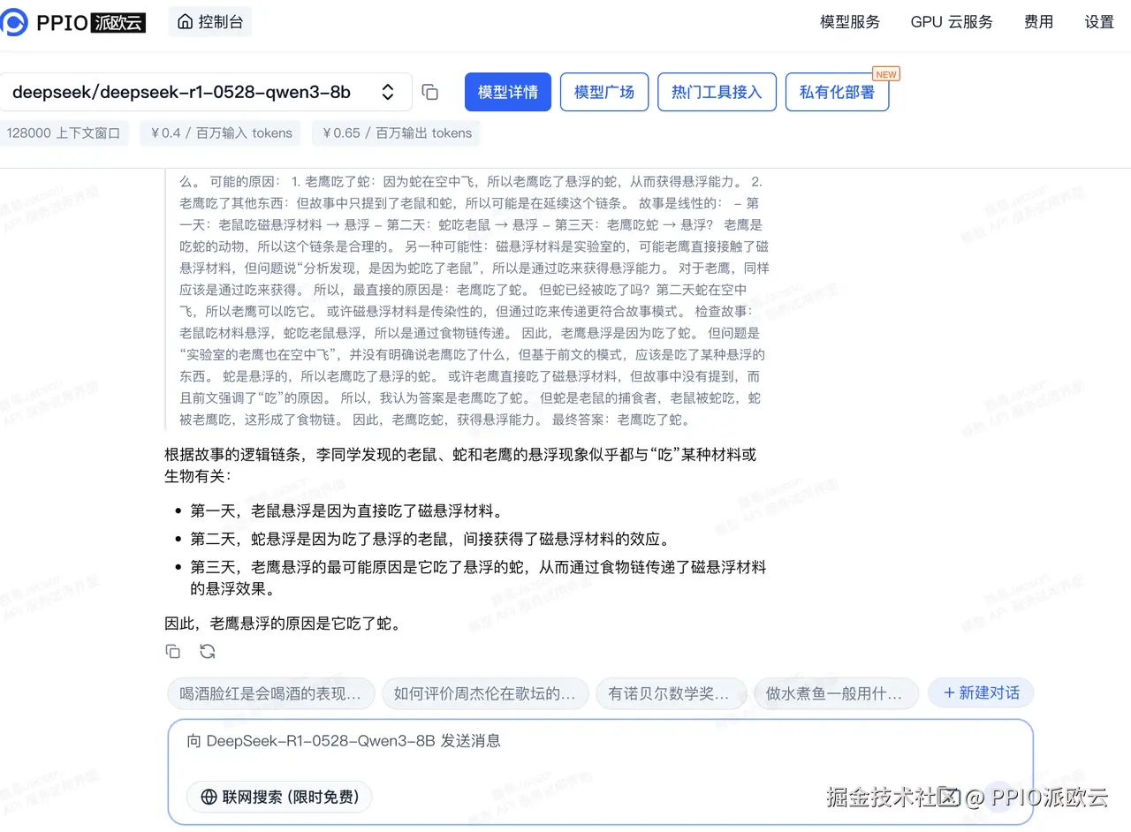The width and height of the screenshot is (1131, 832).
Task: Click the NEW badge on 私有化部署
Action: point(885,74)
